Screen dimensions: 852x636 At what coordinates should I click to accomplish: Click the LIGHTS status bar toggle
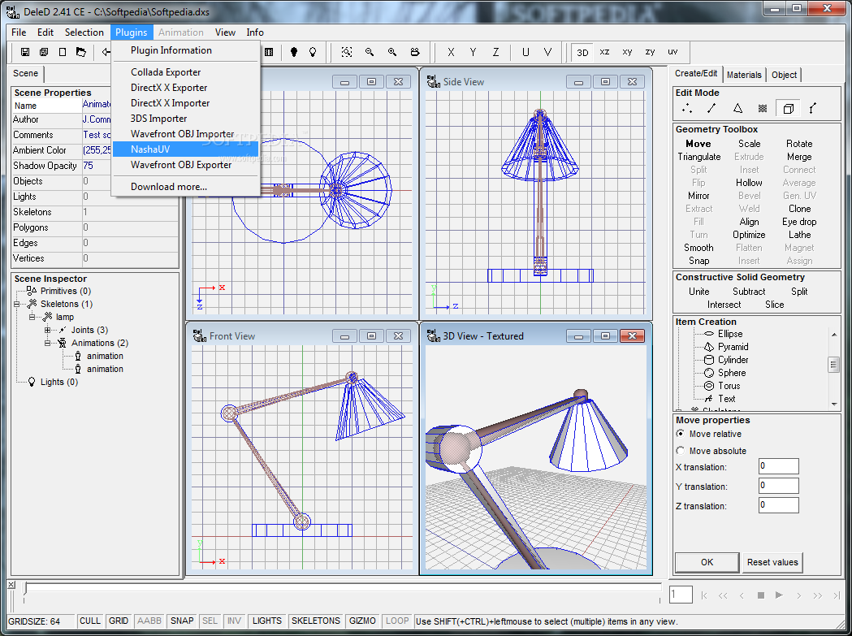[266, 621]
